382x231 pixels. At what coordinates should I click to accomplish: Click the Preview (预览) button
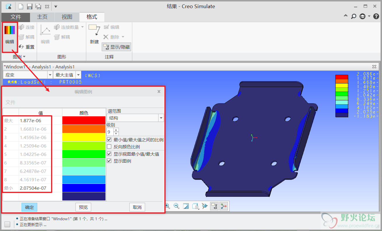(x=83, y=207)
